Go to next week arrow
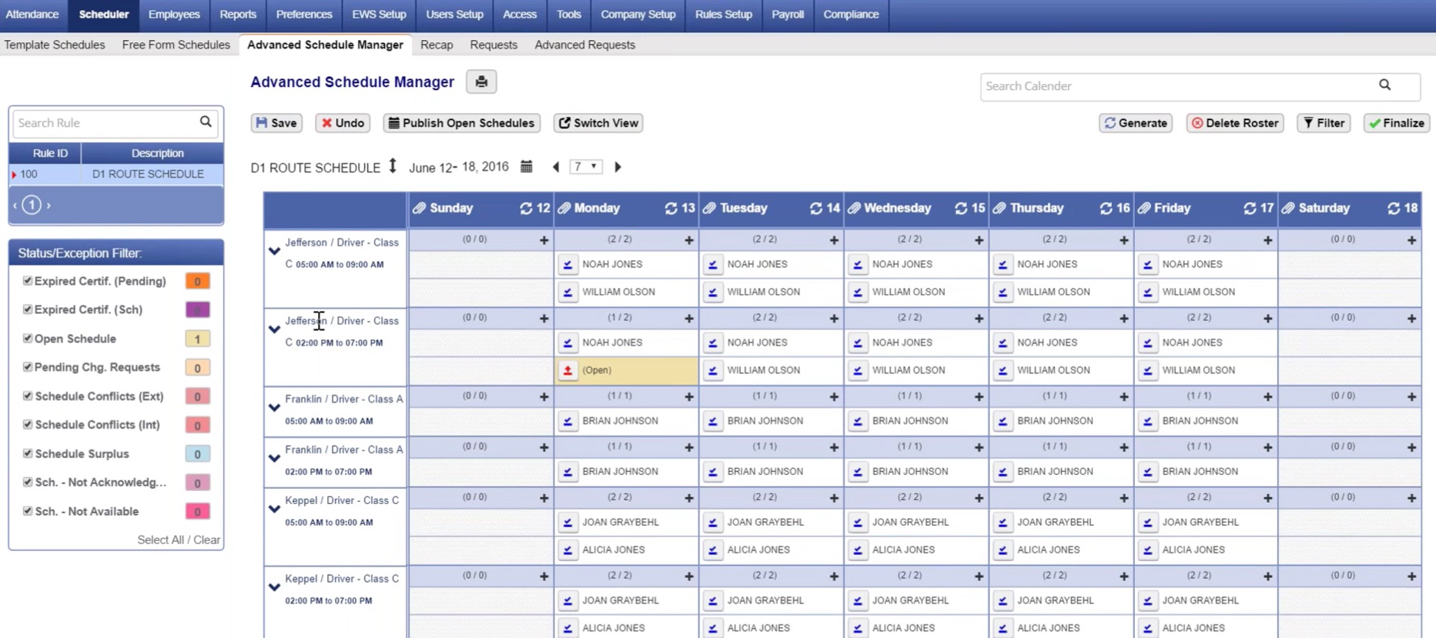 (x=618, y=167)
